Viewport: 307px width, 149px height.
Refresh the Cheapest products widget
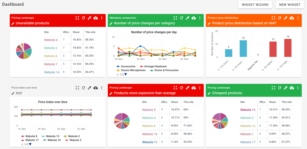(279, 88)
